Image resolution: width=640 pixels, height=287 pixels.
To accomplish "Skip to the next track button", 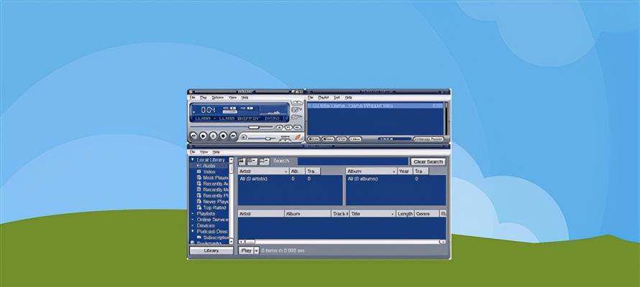I will (233, 136).
